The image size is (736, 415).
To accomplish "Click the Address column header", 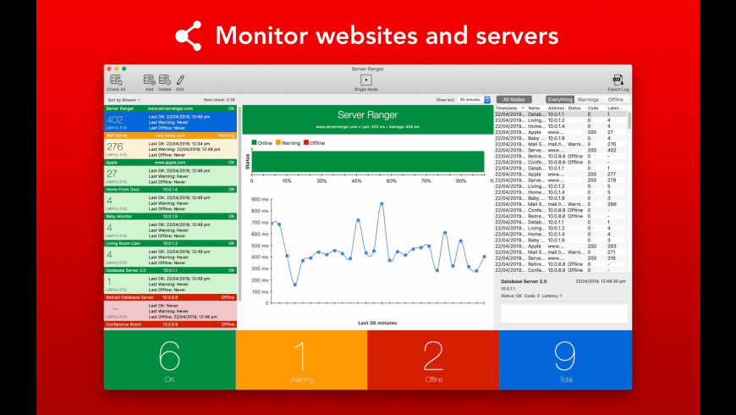I will point(556,108).
